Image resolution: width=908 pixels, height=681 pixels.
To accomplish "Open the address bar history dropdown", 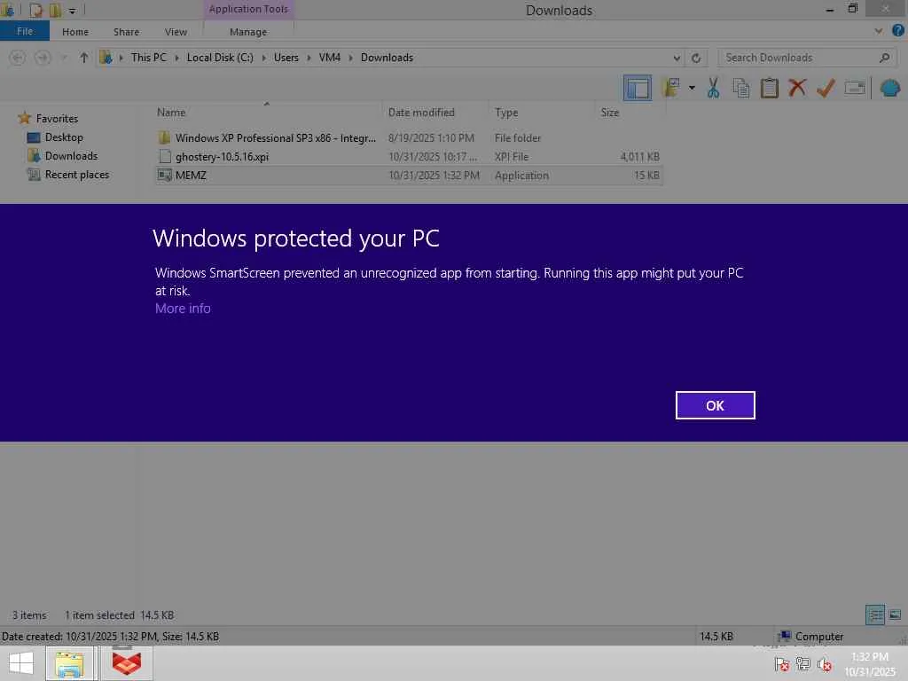I will point(677,58).
